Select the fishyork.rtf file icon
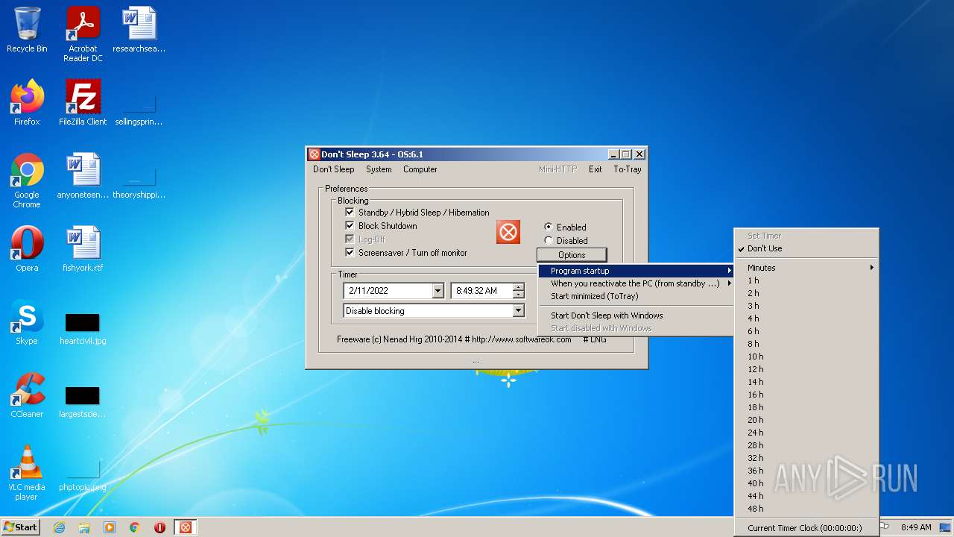954x537 pixels. point(83,249)
